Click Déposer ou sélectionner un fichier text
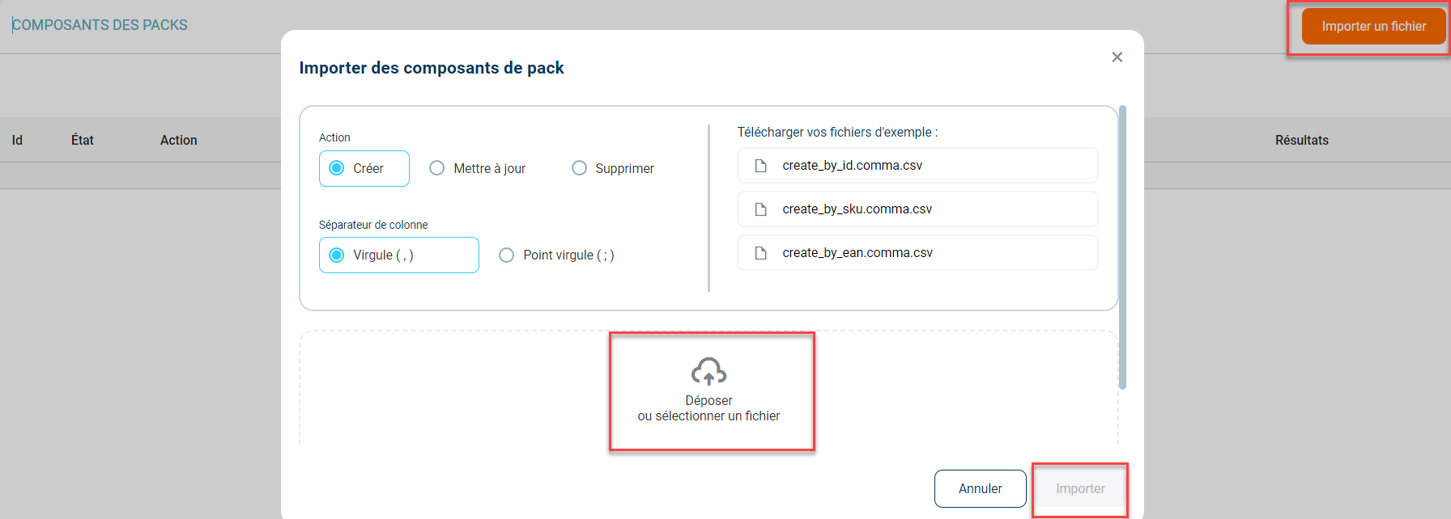Viewport: 1451px width, 519px height. coord(708,409)
